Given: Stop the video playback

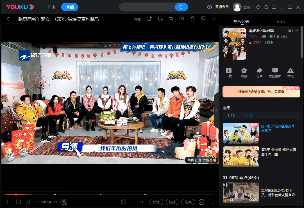Looking at the screenshot, I should pos(18,202).
